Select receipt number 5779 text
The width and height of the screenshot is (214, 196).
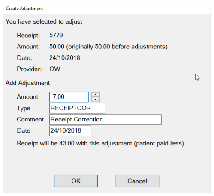[x=56, y=35]
